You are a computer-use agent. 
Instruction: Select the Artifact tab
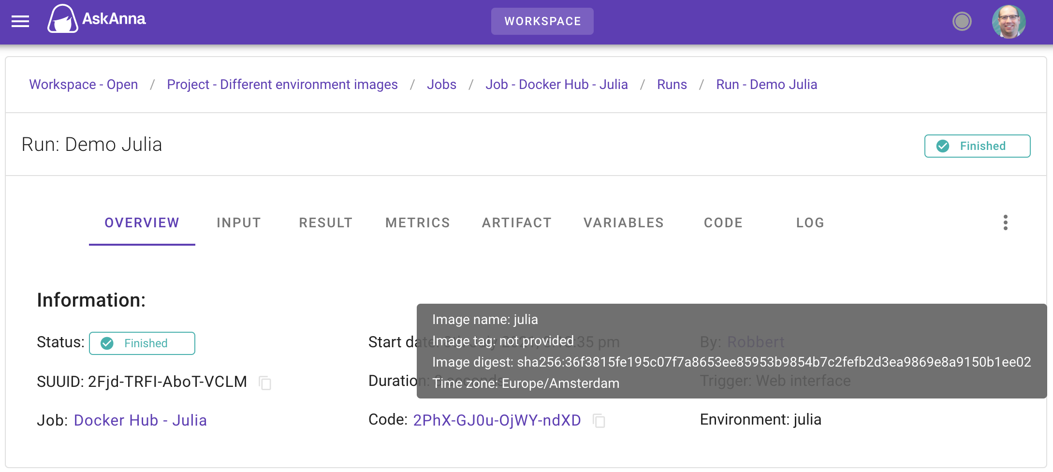[516, 222]
